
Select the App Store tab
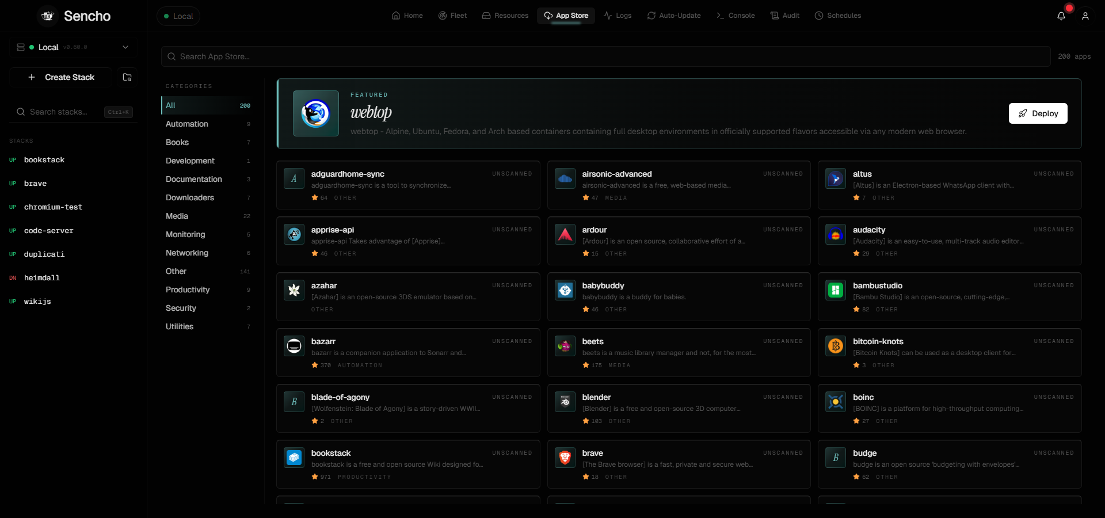pos(566,16)
